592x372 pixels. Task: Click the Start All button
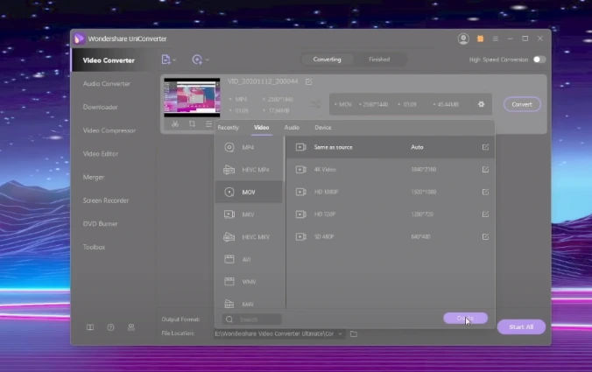pos(521,326)
